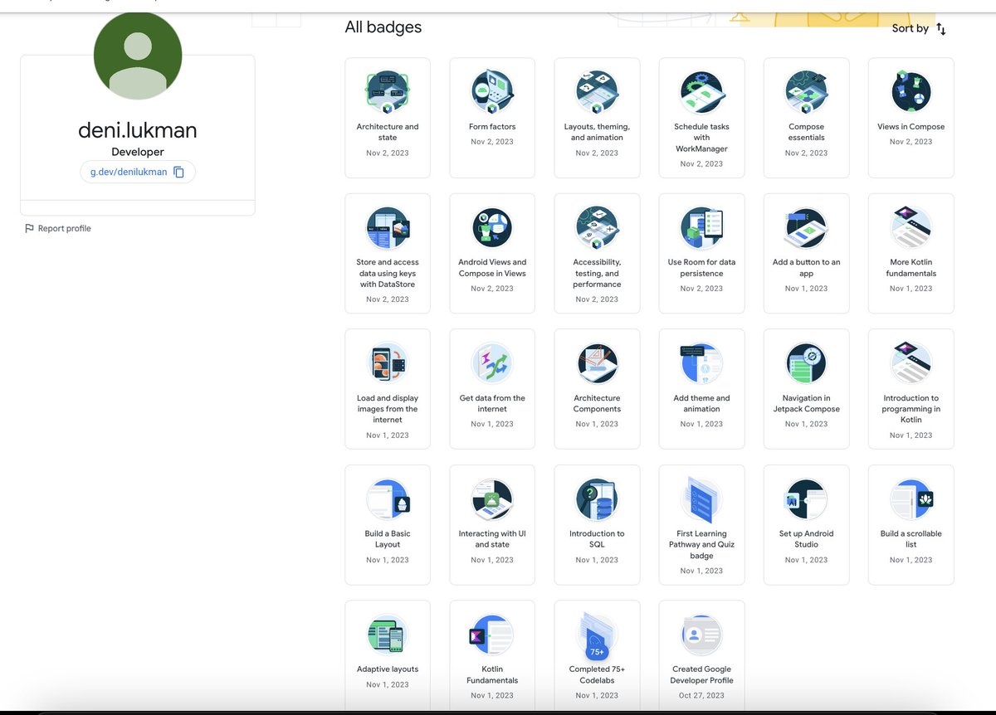The width and height of the screenshot is (996, 715).
Task: Click the Add a button to an app title
Action: click(806, 267)
